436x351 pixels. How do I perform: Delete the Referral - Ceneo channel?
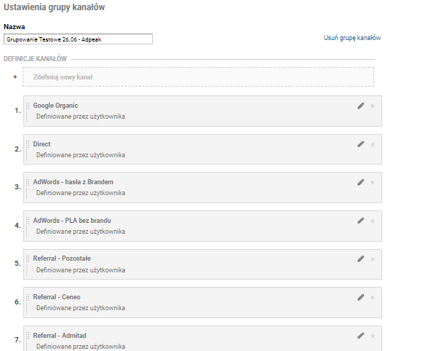click(x=373, y=298)
